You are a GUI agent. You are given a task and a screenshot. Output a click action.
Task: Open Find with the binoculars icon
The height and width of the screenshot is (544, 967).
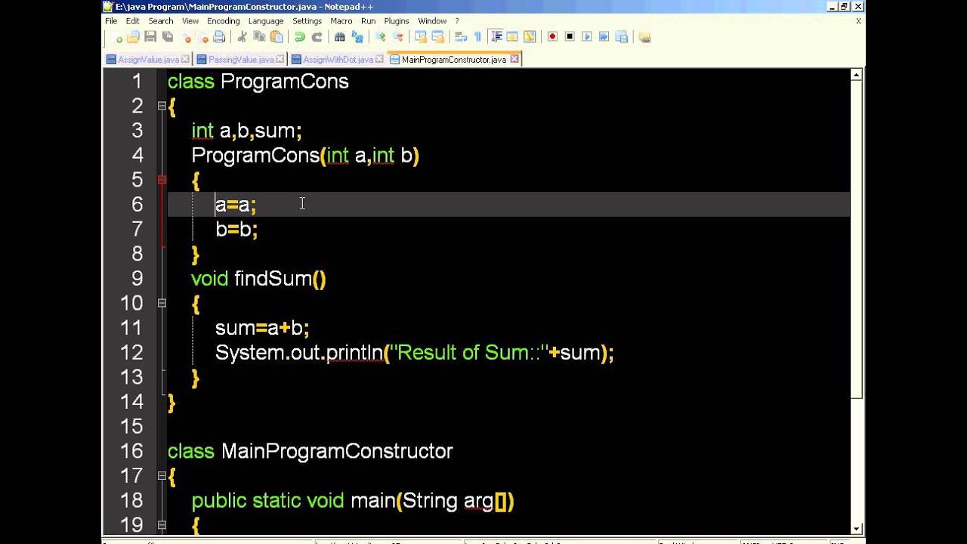coord(340,37)
